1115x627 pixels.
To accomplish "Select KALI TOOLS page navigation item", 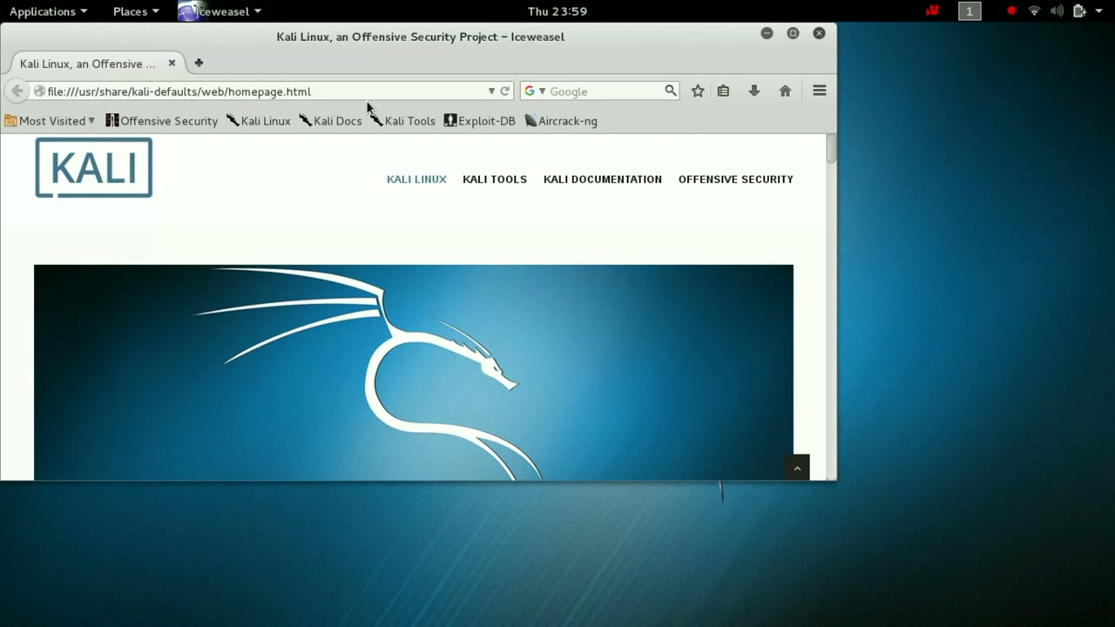I will pos(495,179).
